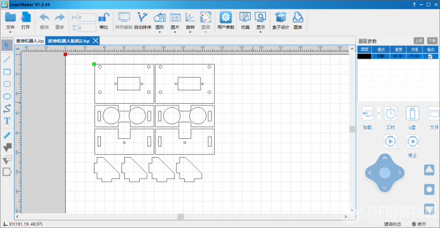440x228 pixels.
Task: Move laser head left with pad arrow
Action: click(370, 173)
